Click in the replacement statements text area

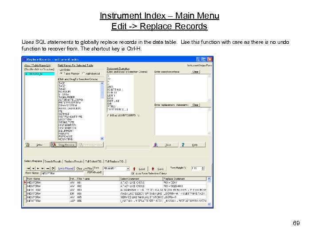[x=181, y=121]
